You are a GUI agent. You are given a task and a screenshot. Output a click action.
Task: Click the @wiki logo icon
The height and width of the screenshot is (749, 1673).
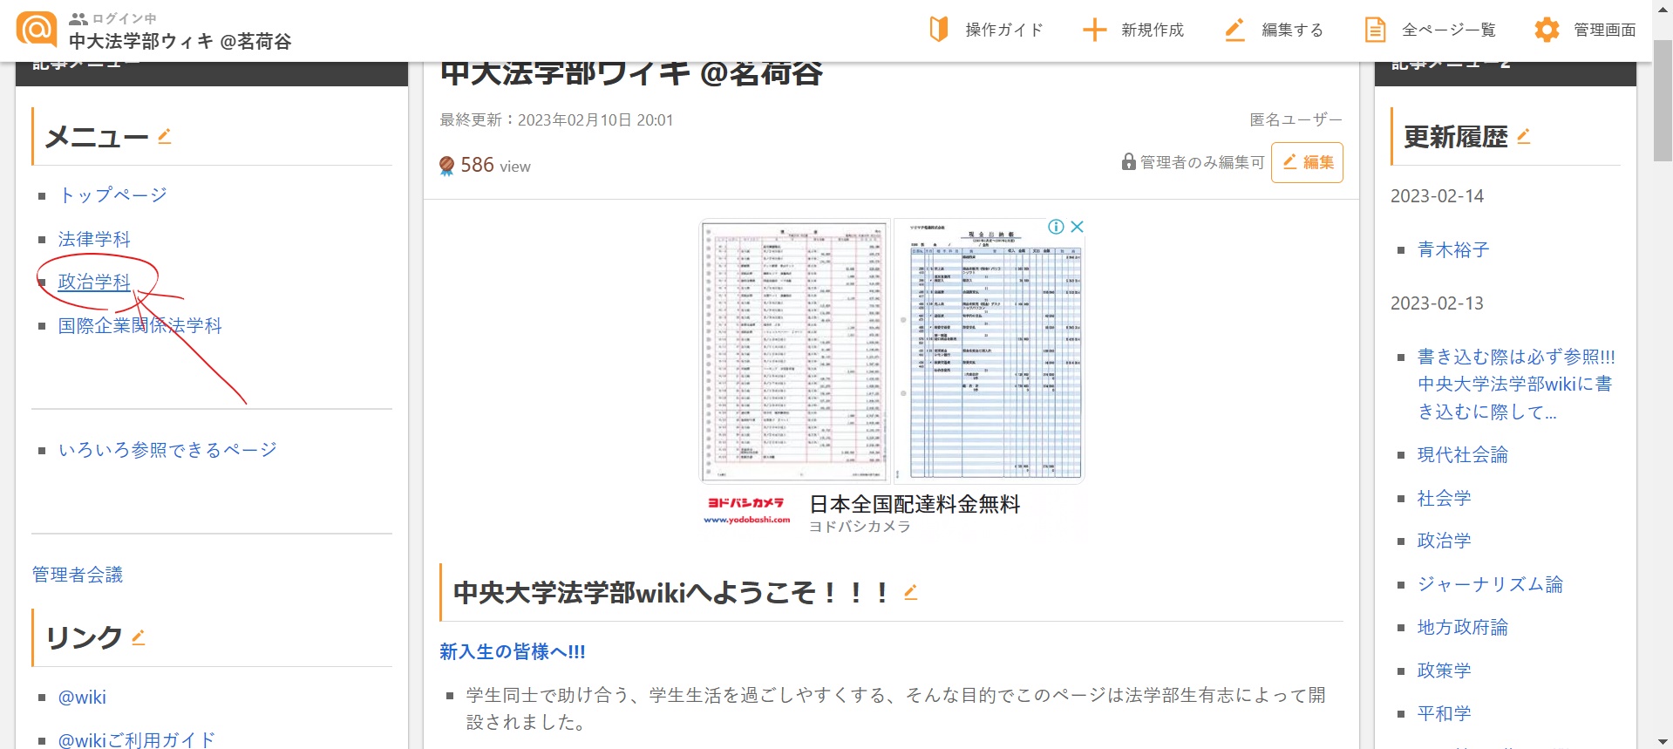coord(37,29)
